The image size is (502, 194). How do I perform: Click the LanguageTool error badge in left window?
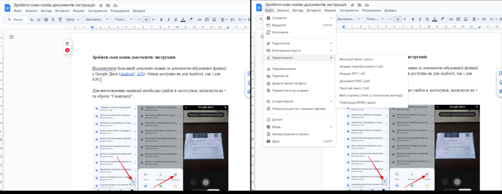pyautogui.click(x=67, y=50)
